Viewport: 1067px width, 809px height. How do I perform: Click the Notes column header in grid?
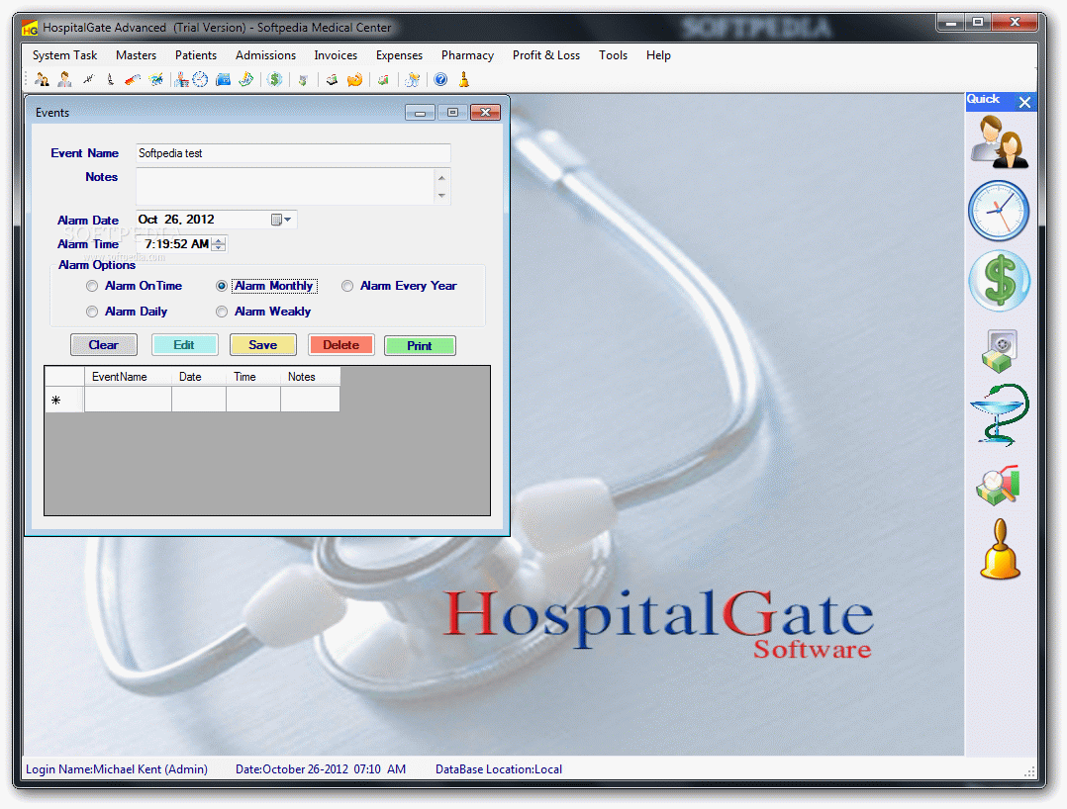[x=311, y=377]
